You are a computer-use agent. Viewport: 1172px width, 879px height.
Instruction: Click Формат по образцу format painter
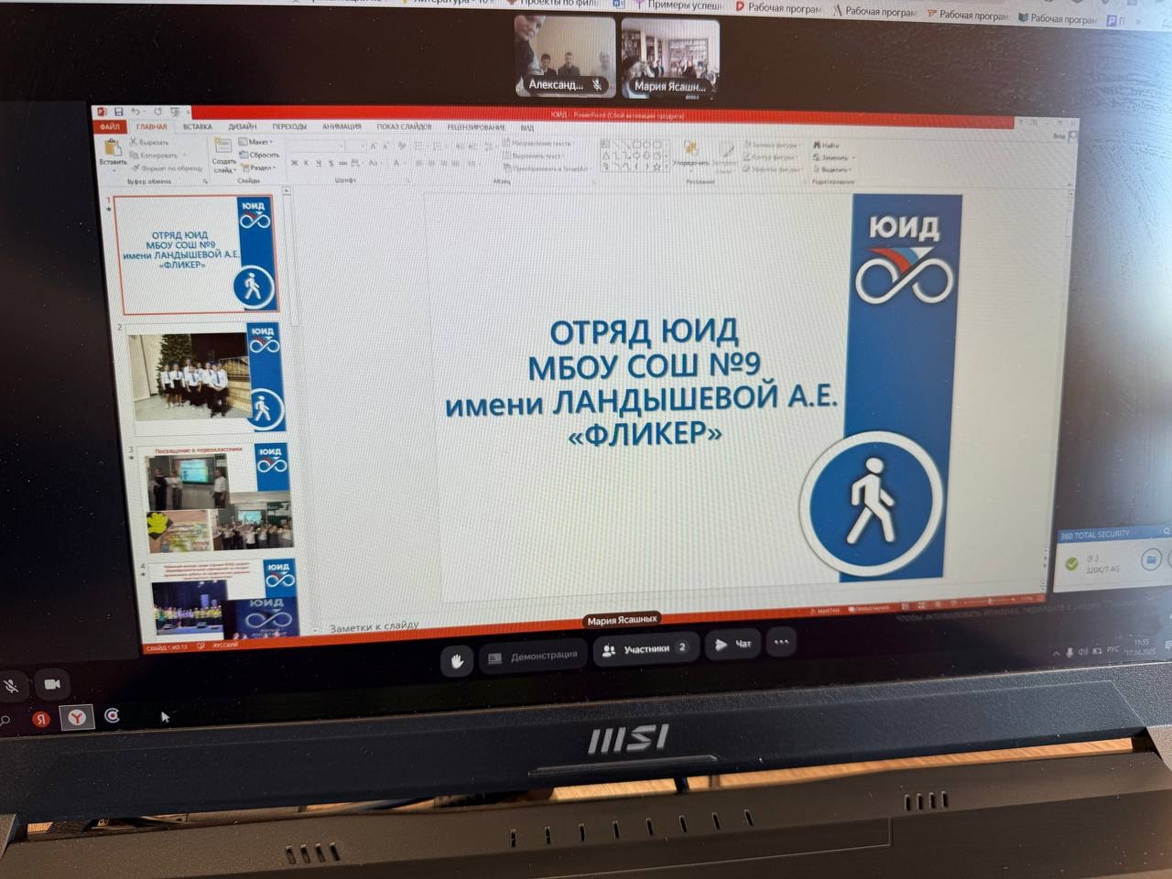coord(167,168)
